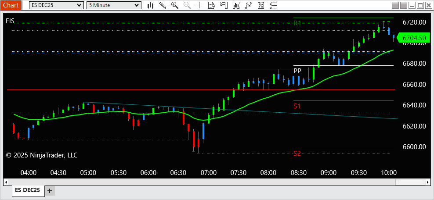Click the S2 pivot label
Screen dimensions: 434x200
click(x=297, y=154)
